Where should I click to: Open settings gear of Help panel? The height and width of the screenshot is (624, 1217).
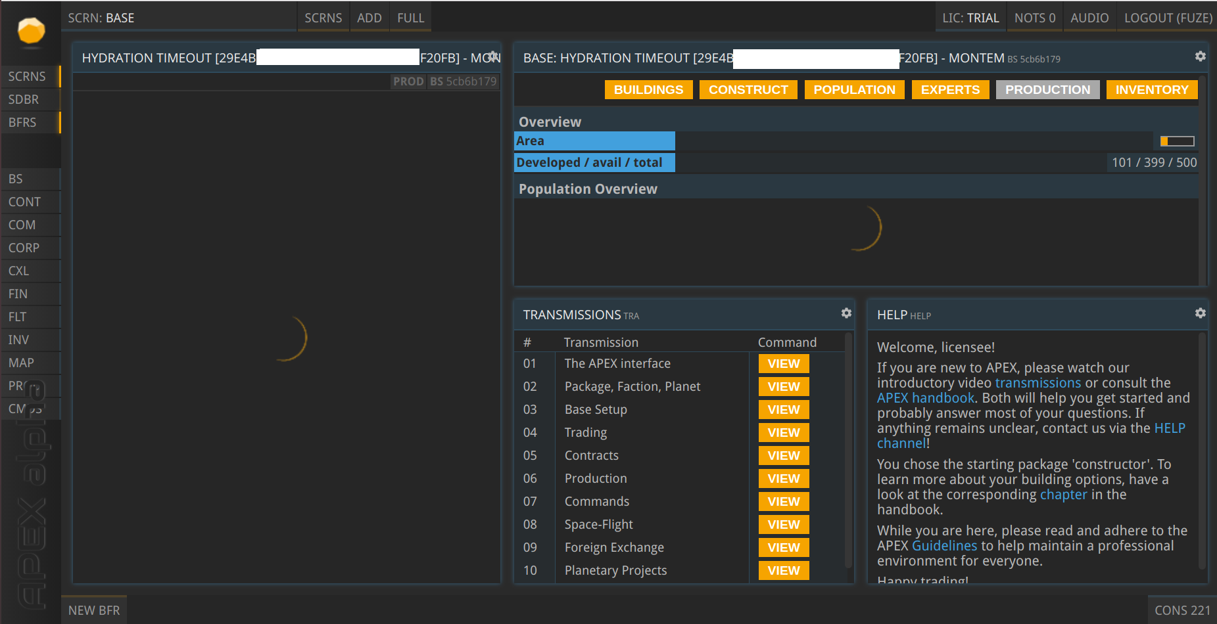point(1200,313)
